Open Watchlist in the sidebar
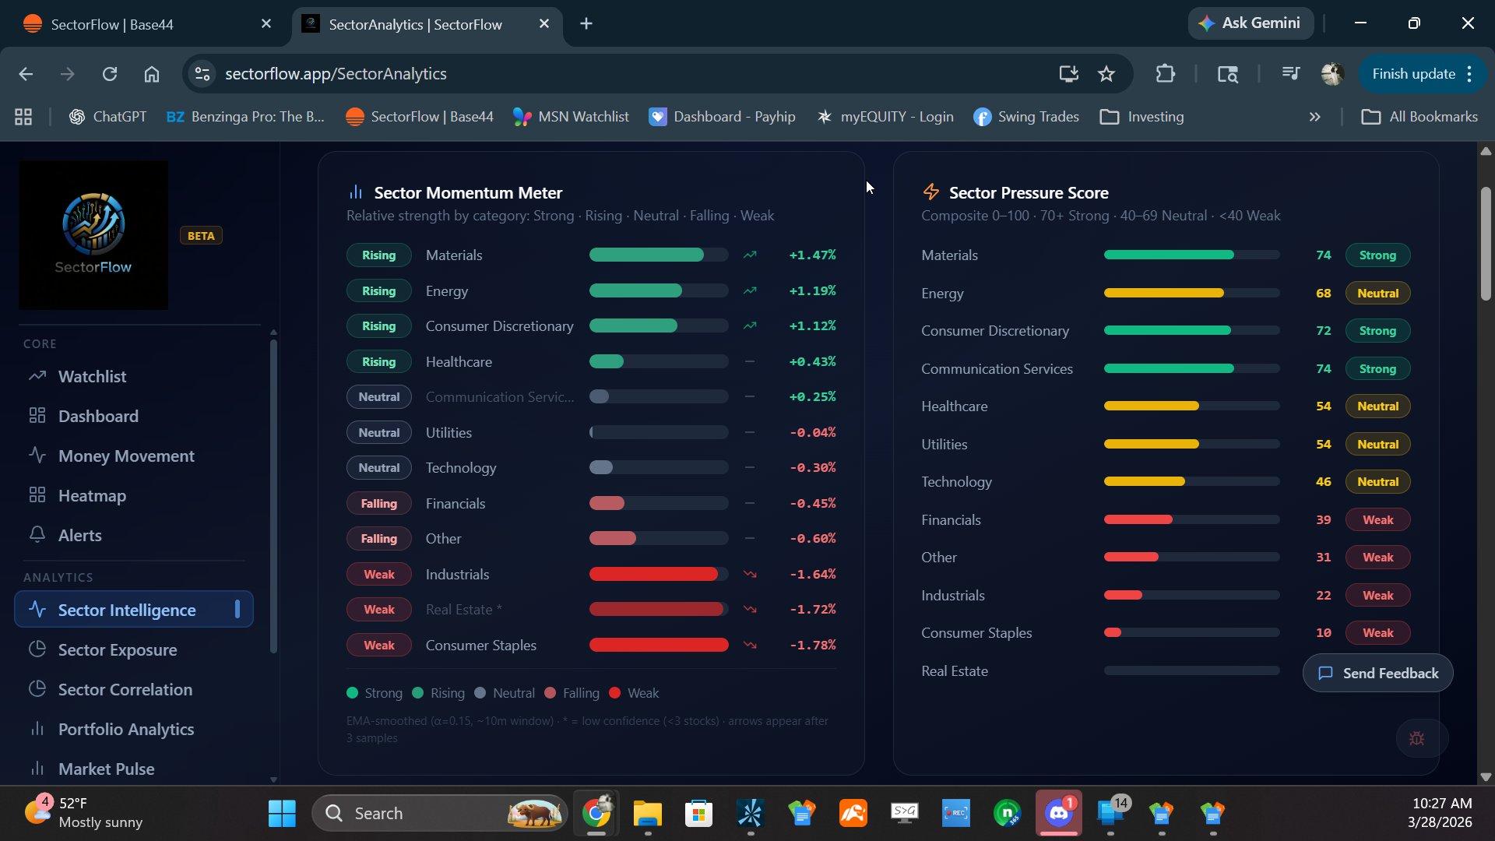This screenshot has height=841, width=1495. 92,377
